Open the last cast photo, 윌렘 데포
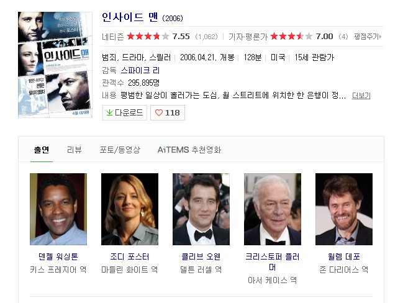Screen dimensions: 403x303 pyautogui.click(x=344, y=209)
